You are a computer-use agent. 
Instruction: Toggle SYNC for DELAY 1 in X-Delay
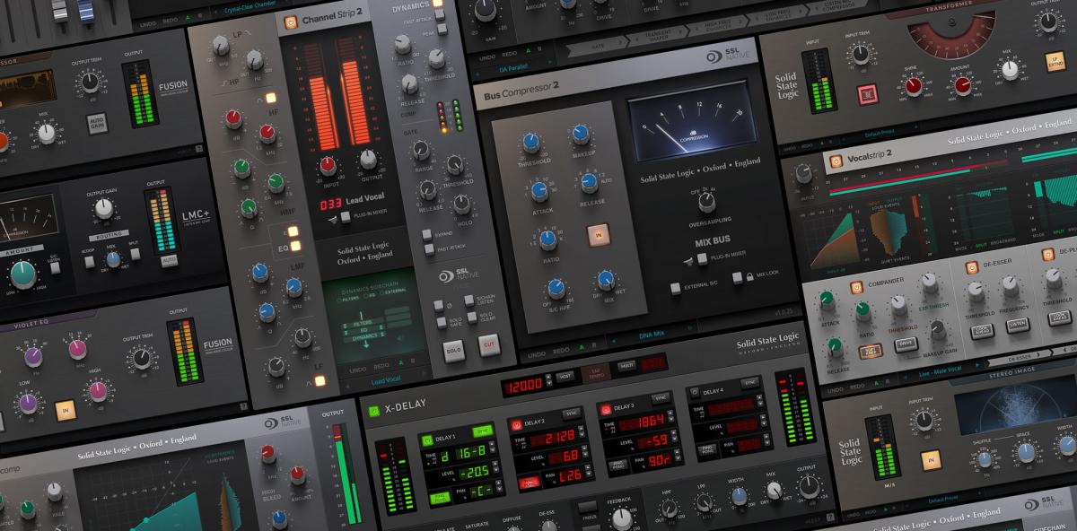(482, 429)
